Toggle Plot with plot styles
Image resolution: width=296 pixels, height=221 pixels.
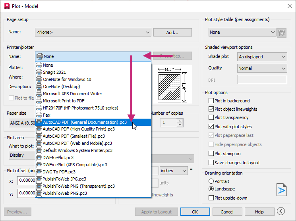click(x=211, y=126)
